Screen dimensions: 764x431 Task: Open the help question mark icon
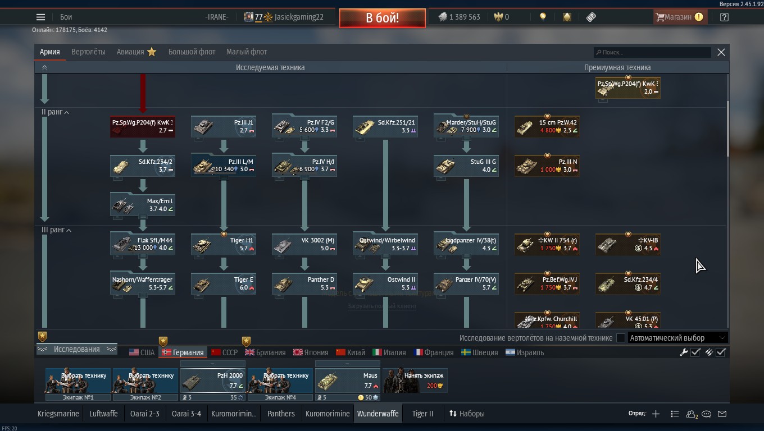click(724, 17)
